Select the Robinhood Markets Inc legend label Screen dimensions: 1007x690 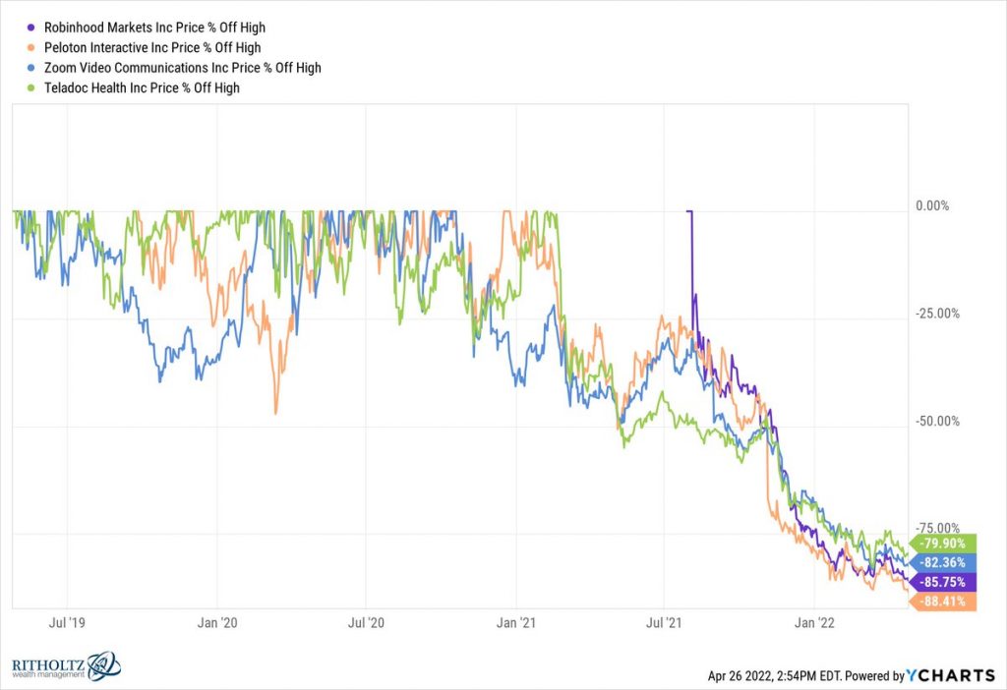[x=154, y=28]
